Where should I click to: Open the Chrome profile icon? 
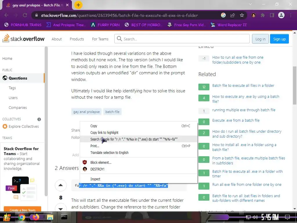pos(281,15)
